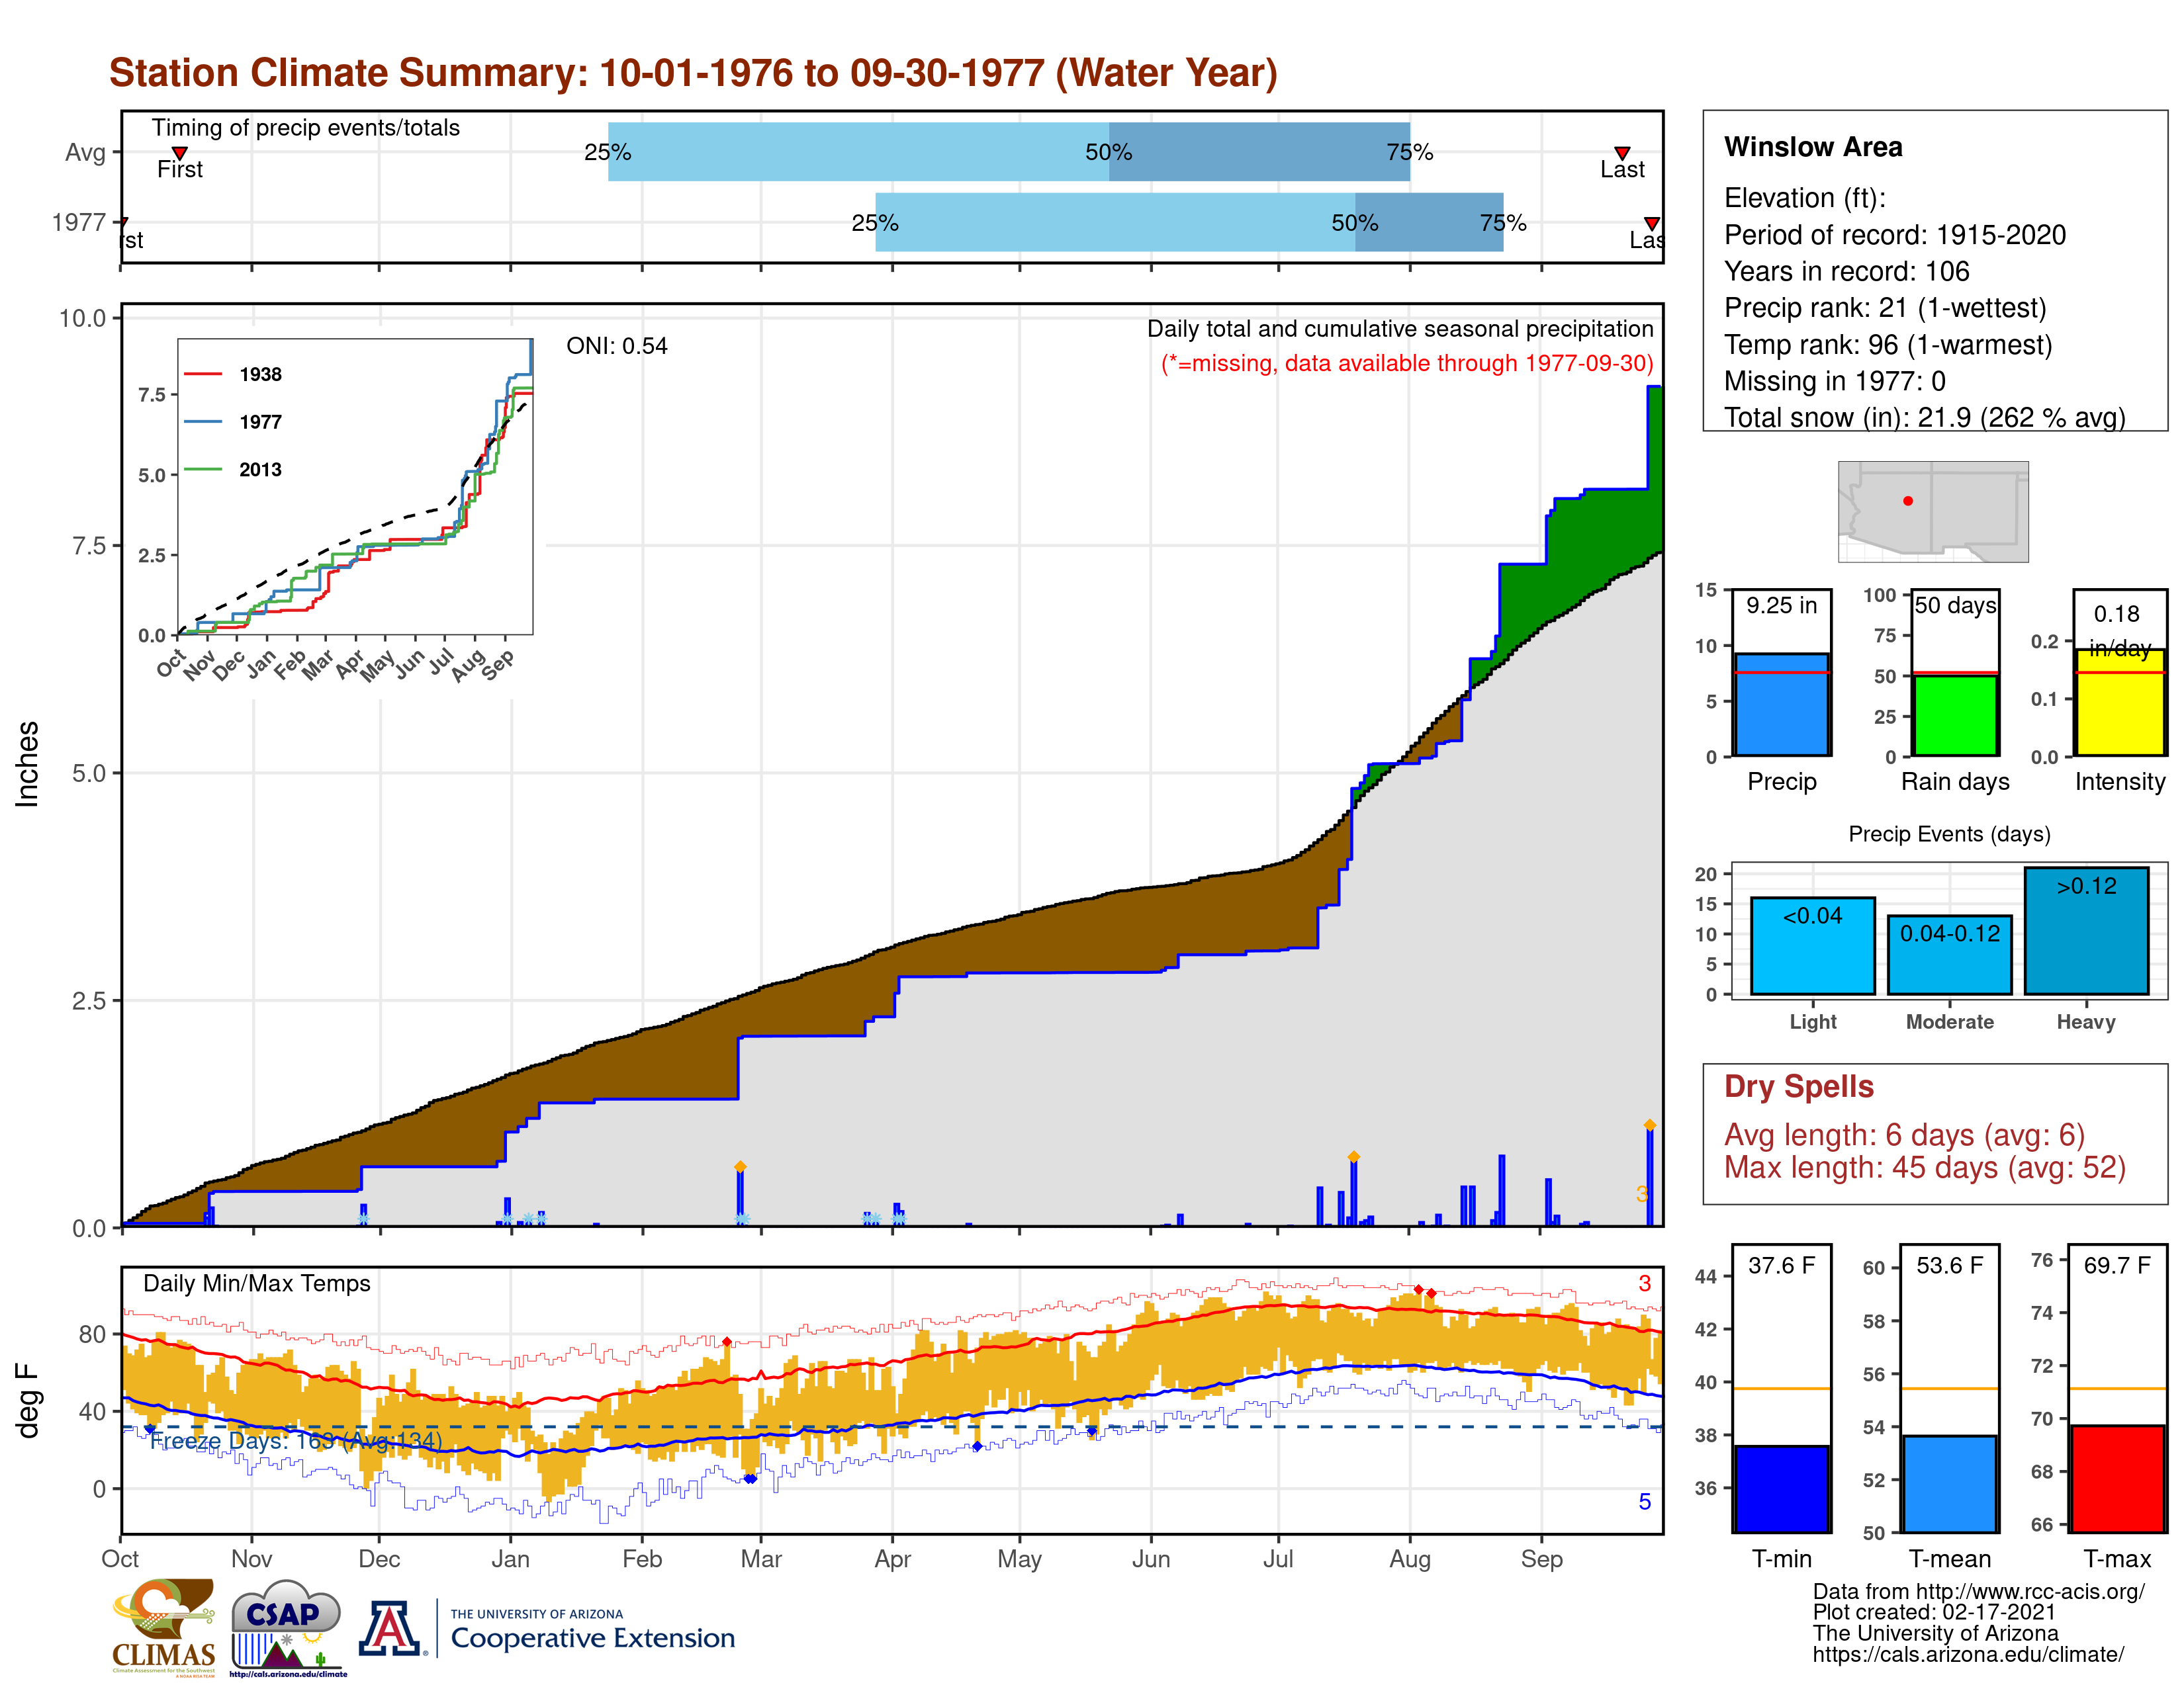The height and width of the screenshot is (1687, 2184).
Task: Click 'Avg length: 6 days (avg: 6)' text
Action: point(1904,1135)
